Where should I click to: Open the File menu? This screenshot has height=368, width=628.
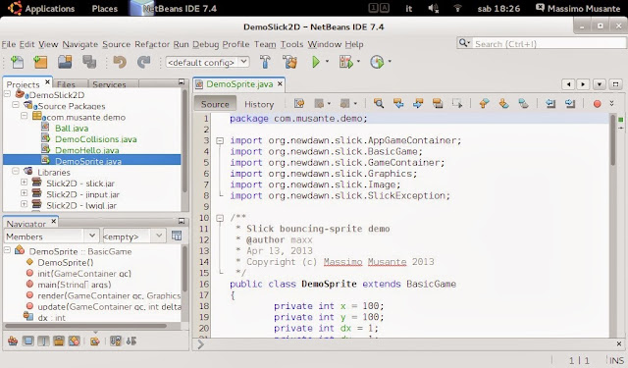(9, 44)
